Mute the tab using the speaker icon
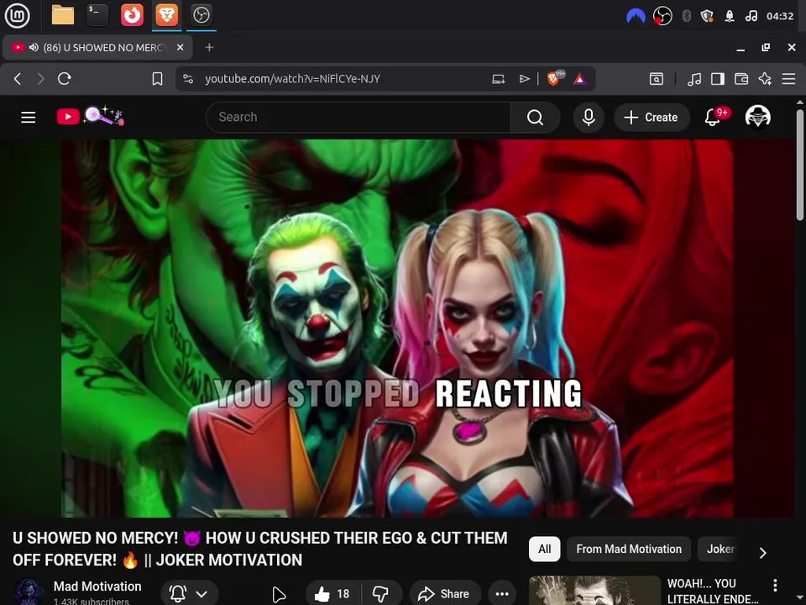 pyautogui.click(x=34, y=47)
